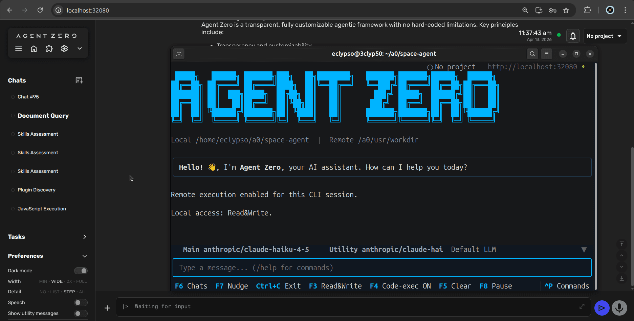634x321 pixels.
Task: Click F6 Chats in the terminal footer
Action: point(191,286)
